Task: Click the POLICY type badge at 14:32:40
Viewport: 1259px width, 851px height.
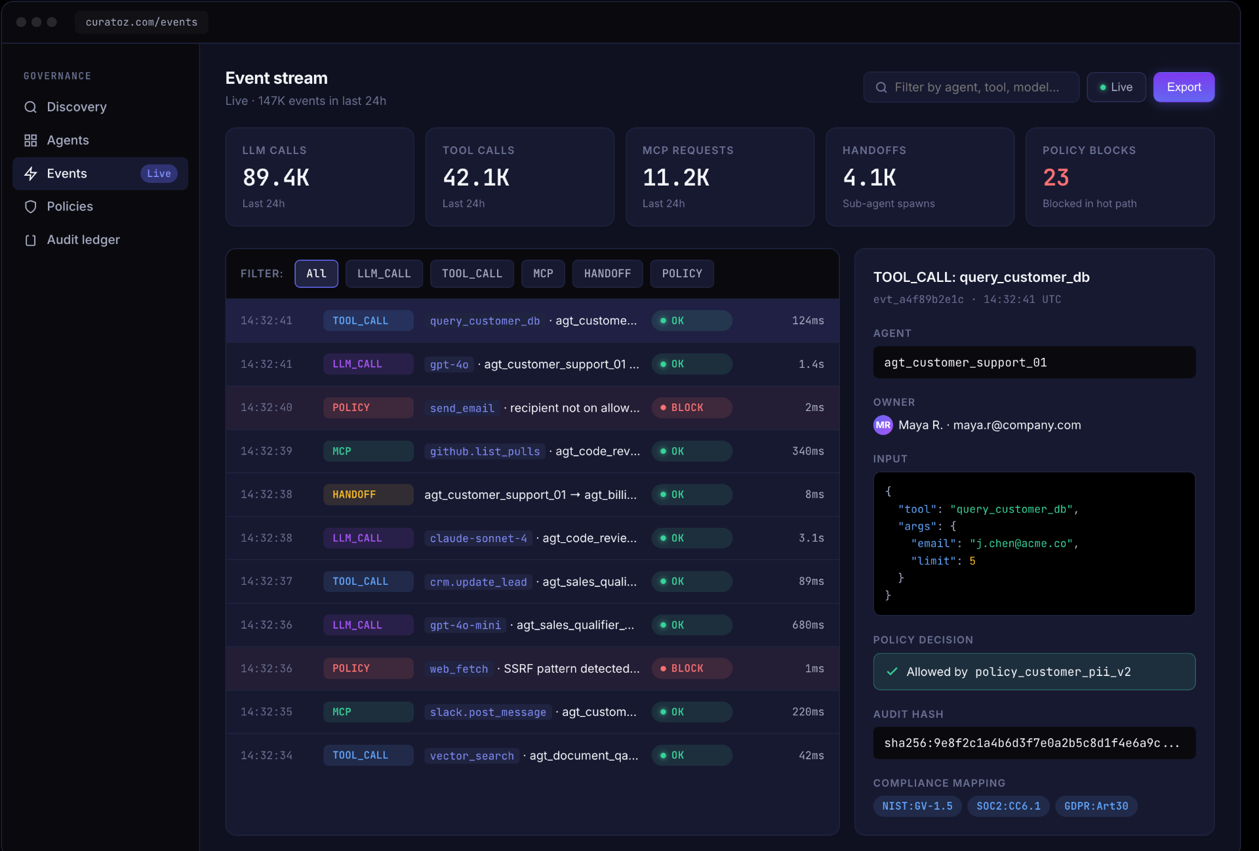Action: pos(368,408)
